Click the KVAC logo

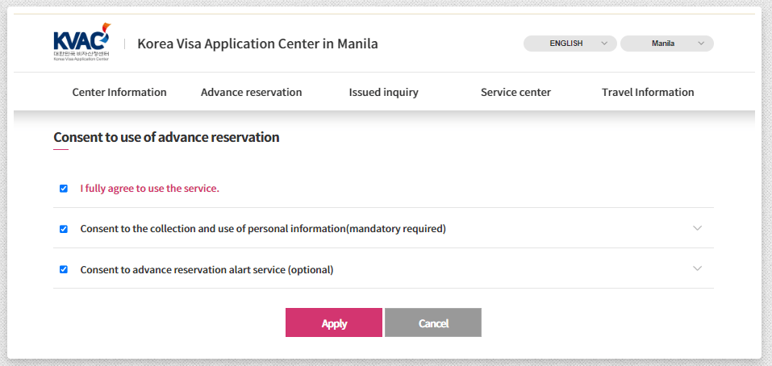click(x=81, y=43)
